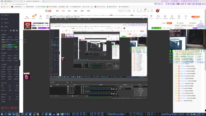This screenshot has width=206, height=116.
Task: Go back in the browser
Action: [x=2, y=4]
